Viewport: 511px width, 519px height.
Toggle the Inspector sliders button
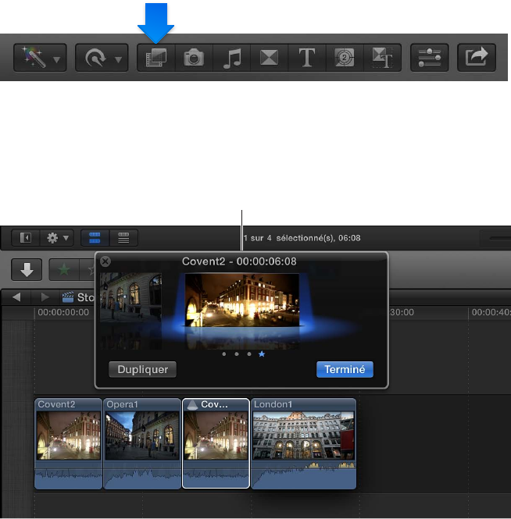coord(430,58)
